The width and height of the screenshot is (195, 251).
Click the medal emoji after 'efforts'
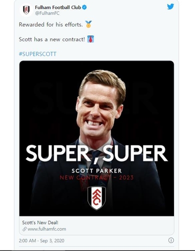[x=88, y=25]
